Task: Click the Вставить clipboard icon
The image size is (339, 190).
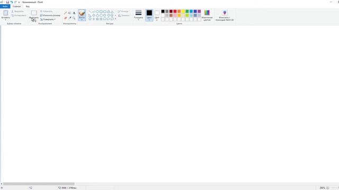Action: 6,13
